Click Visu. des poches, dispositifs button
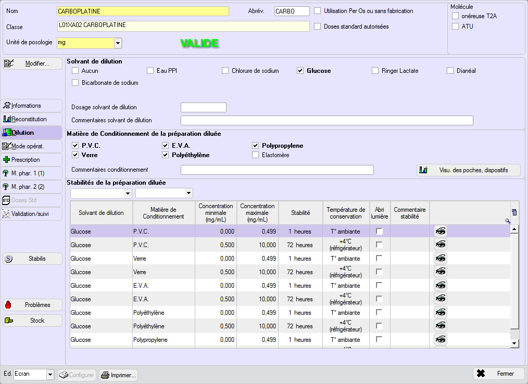This screenshot has height=384, width=528. (x=468, y=170)
